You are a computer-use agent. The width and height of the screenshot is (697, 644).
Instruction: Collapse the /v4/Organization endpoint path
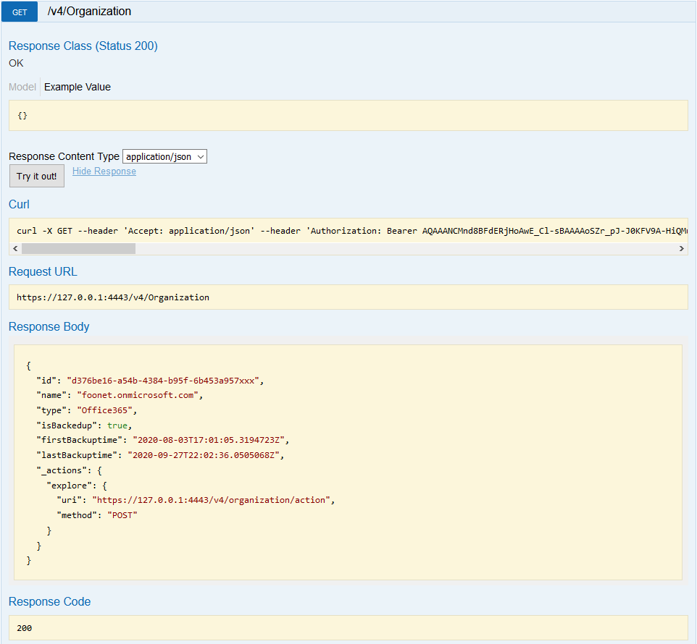89,12
